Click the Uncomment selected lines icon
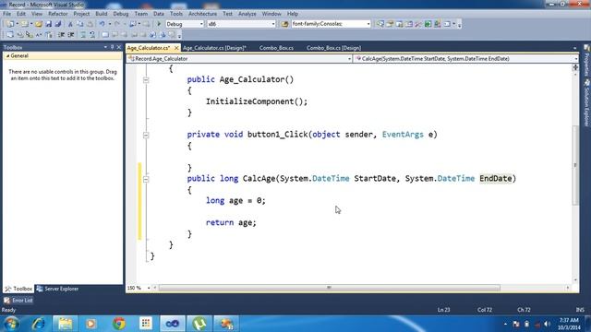This screenshot has height=332, width=591. click(x=92, y=35)
